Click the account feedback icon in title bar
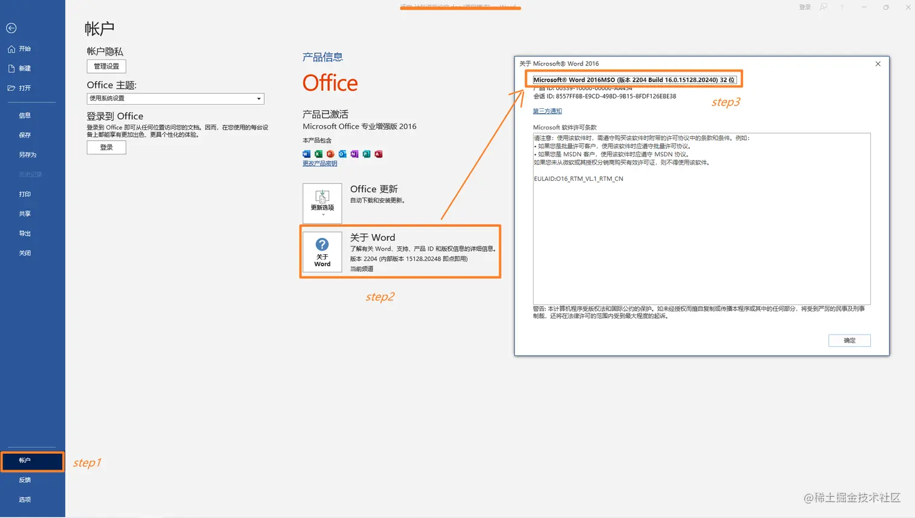The image size is (915, 518). click(824, 7)
